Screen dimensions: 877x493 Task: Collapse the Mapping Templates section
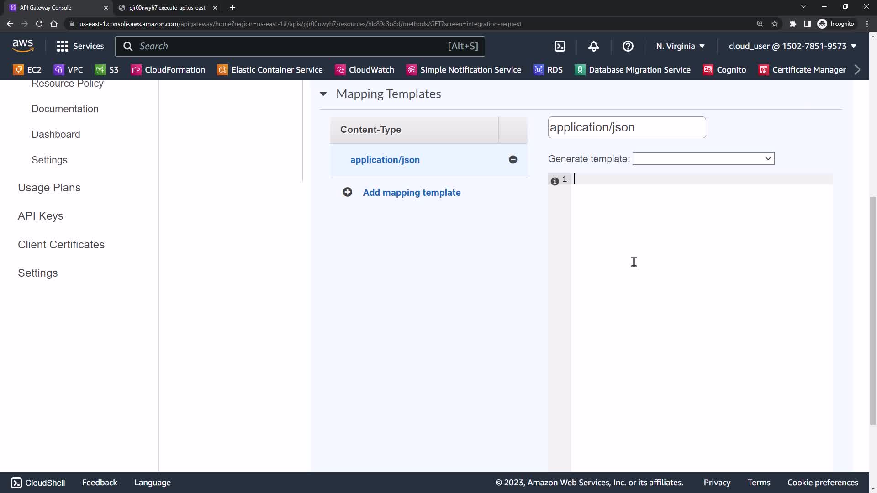pyautogui.click(x=323, y=94)
